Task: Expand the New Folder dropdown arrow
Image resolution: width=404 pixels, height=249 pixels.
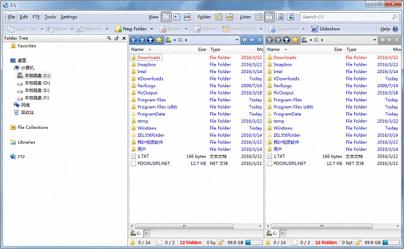Action: point(151,29)
